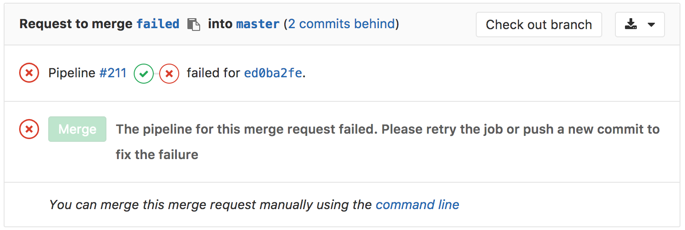
Task: Open the green passed pipeline stage icon
Action: [144, 74]
